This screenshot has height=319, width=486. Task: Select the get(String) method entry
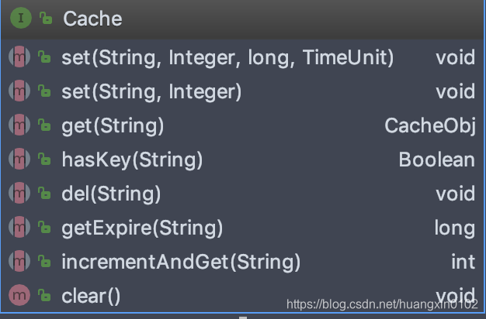(243, 125)
